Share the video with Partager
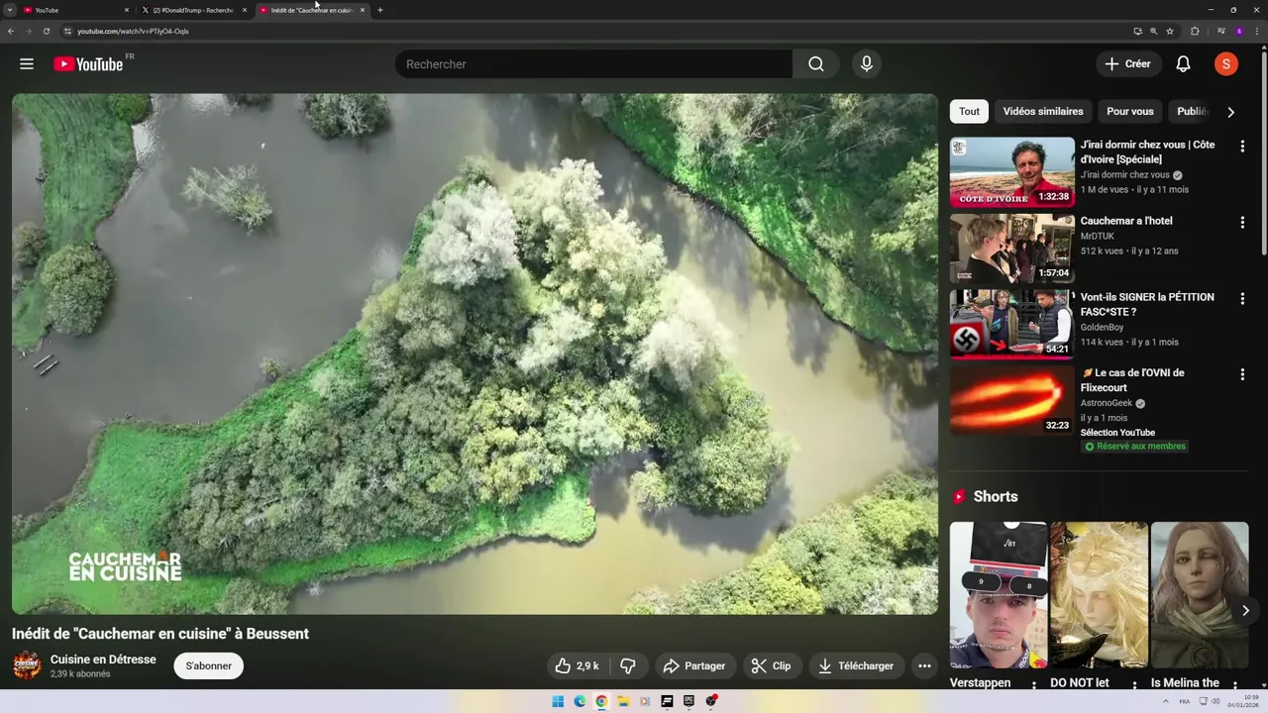The width and height of the screenshot is (1268, 713). (695, 666)
